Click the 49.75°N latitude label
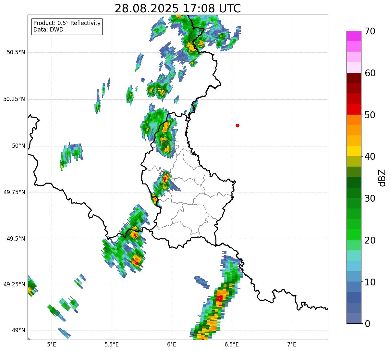Image resolution: width=390 pixels, height=351 pixels. coord(14,192)
